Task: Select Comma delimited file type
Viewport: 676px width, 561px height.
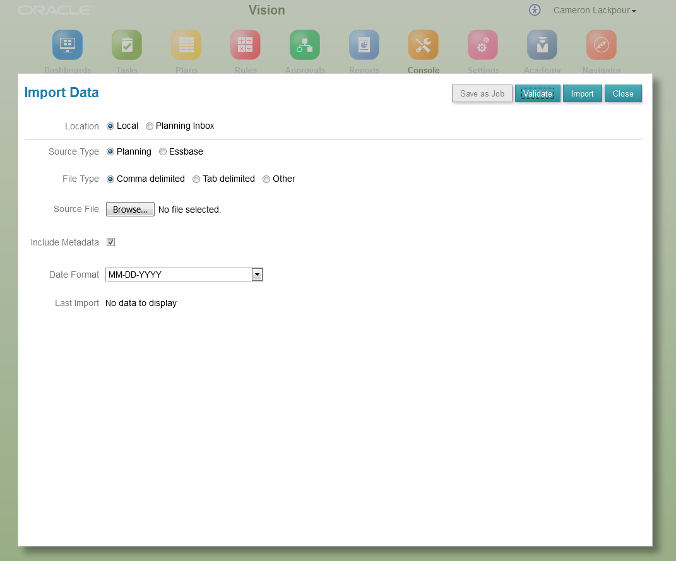Action: [x=110, y=179]
